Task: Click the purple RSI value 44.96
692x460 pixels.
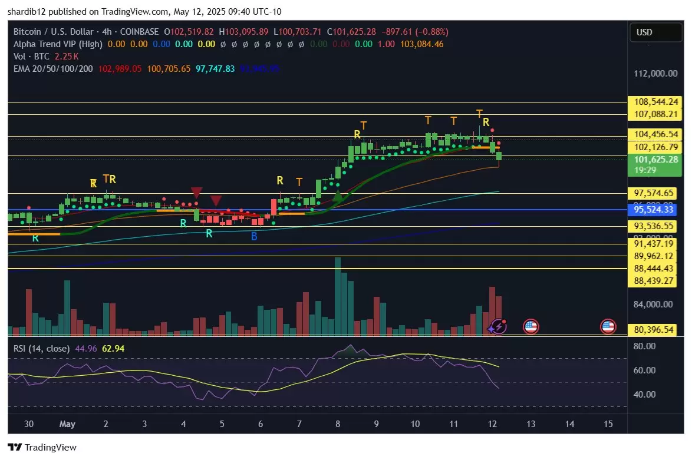Action: click(x=85, y=349)
